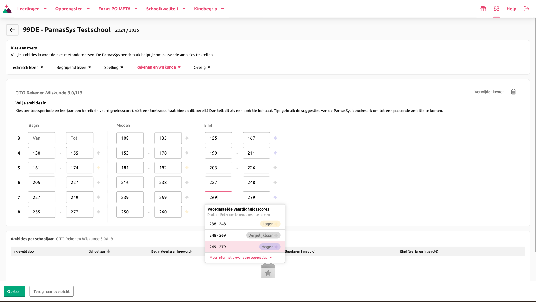This screenshot has height=302, width=536.
Task: Sort by Schooljaar arrow icon
Action: pos(109,251)
